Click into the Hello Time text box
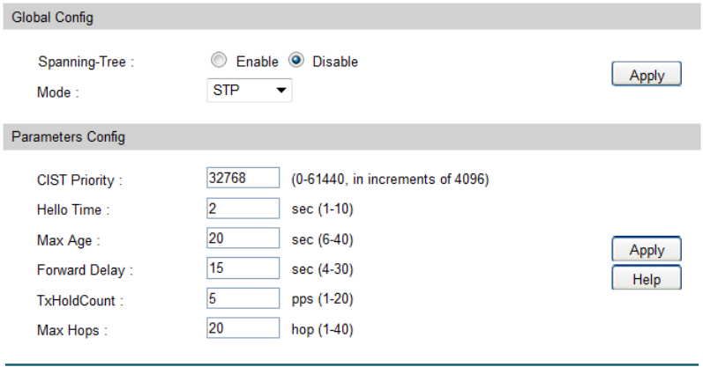The width and height of the screenshot is (703, 367). point(243,209)
